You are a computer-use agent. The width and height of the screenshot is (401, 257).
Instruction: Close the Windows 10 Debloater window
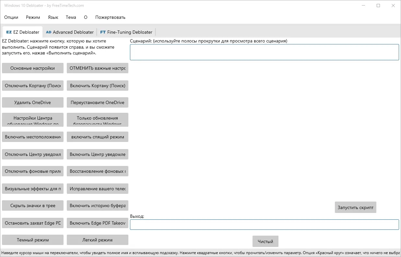393,6
